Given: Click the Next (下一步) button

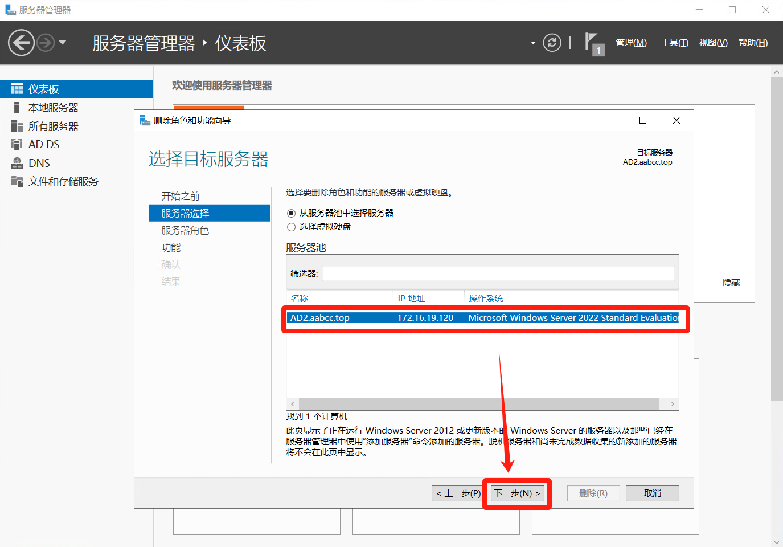Looking at the screenshot, I should pyautogui.click(x=517, y=493).
